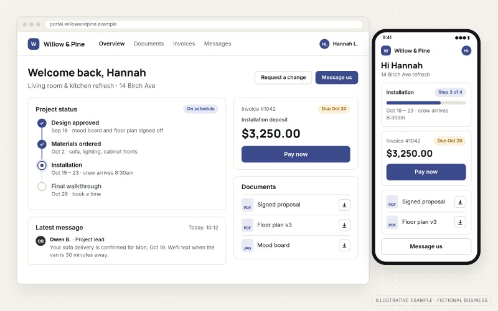Click the Willow & Pine brand name on desktop
This screenshot has height=311, width=498.
(x=64, y=44)
